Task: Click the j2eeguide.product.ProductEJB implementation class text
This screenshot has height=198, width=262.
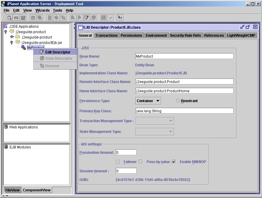Action: click(161, 73)
